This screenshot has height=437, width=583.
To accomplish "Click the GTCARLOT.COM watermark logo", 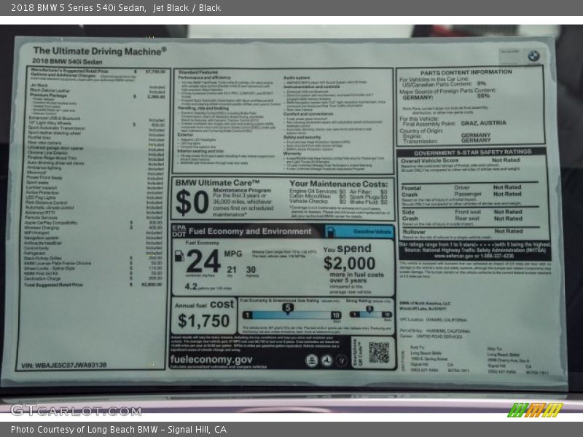I will pyautogui.click(x=75, y=410).
